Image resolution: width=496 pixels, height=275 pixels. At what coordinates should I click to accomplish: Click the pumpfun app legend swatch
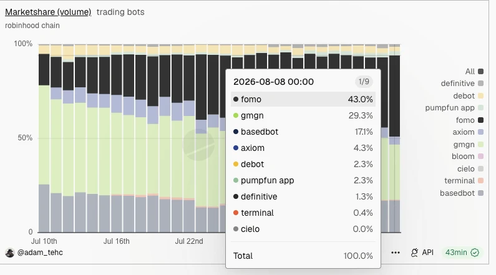point(480,108)
